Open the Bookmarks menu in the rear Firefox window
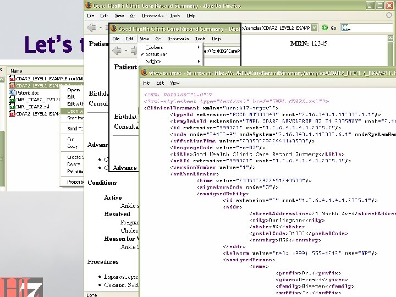Viewport: 396px width, 297px height. pyautogui.click(x=153, y=15)
